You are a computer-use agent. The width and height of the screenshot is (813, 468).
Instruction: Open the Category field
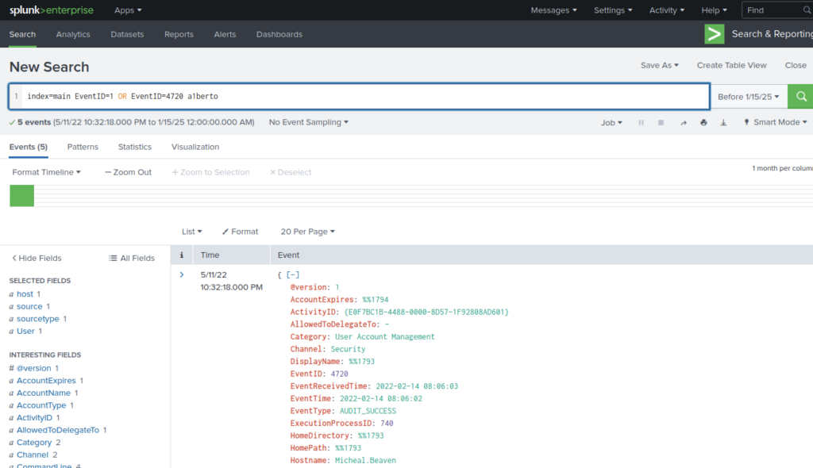(x=33, y=443)
